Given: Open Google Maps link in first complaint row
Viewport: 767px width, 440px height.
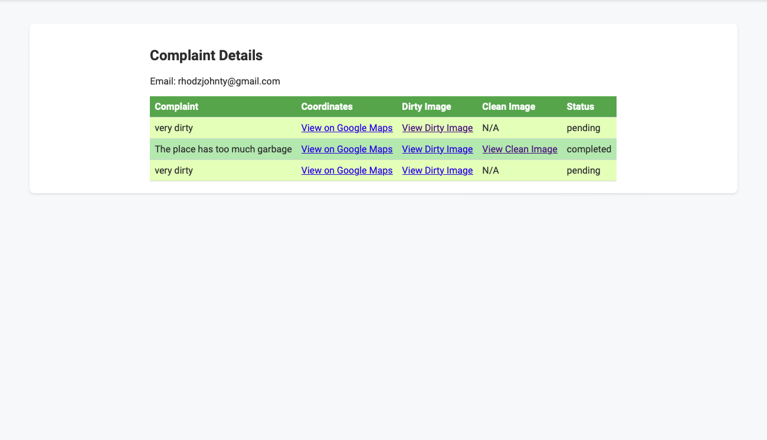Looking at the screenshot, I should coord(347,128).
